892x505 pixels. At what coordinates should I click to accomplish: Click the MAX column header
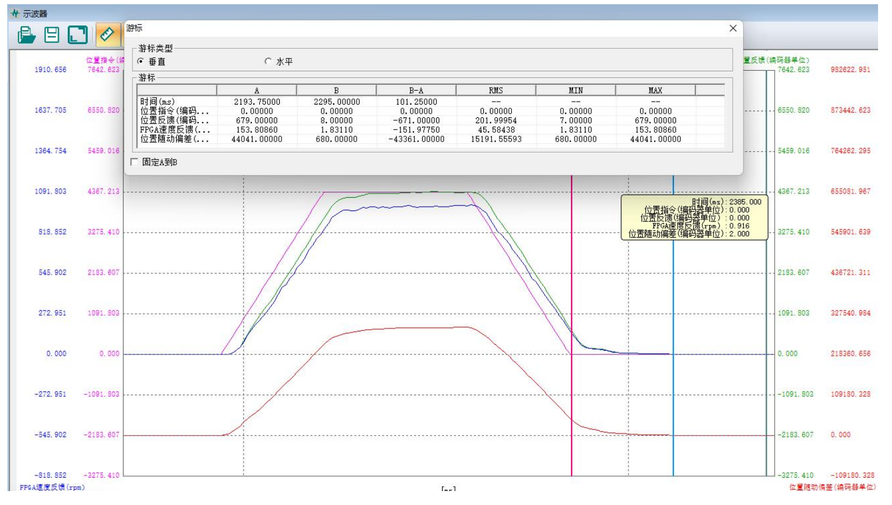(x=655, y=91)
